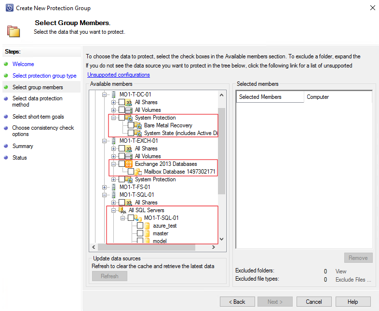
Task: Click the MO1-T-FS-01 server icon
Action: [x=114, y=187]
